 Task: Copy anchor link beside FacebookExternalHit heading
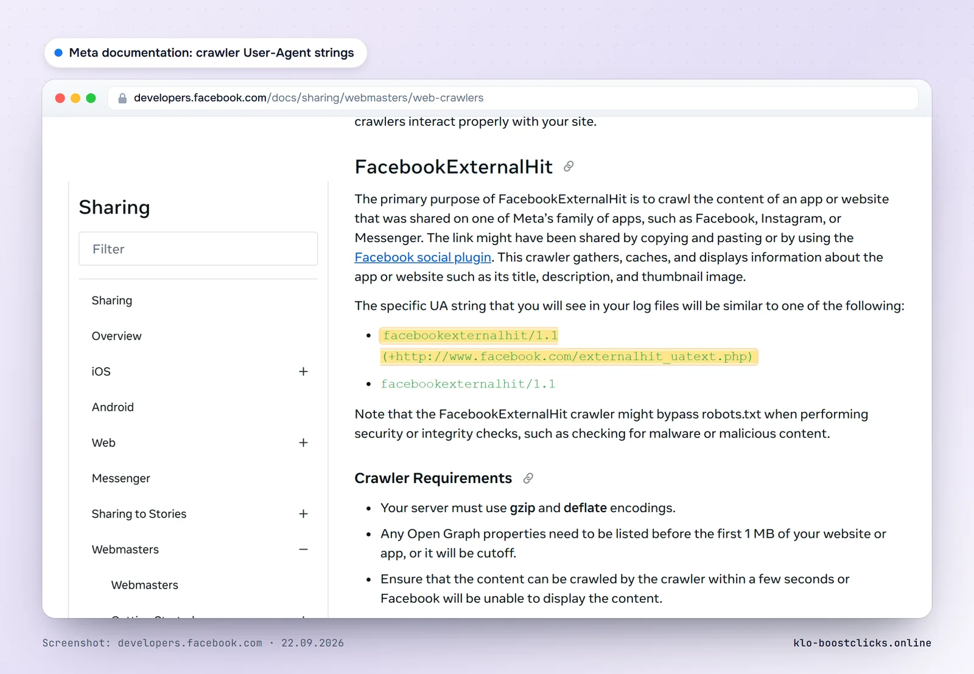[x=569, y=167]
